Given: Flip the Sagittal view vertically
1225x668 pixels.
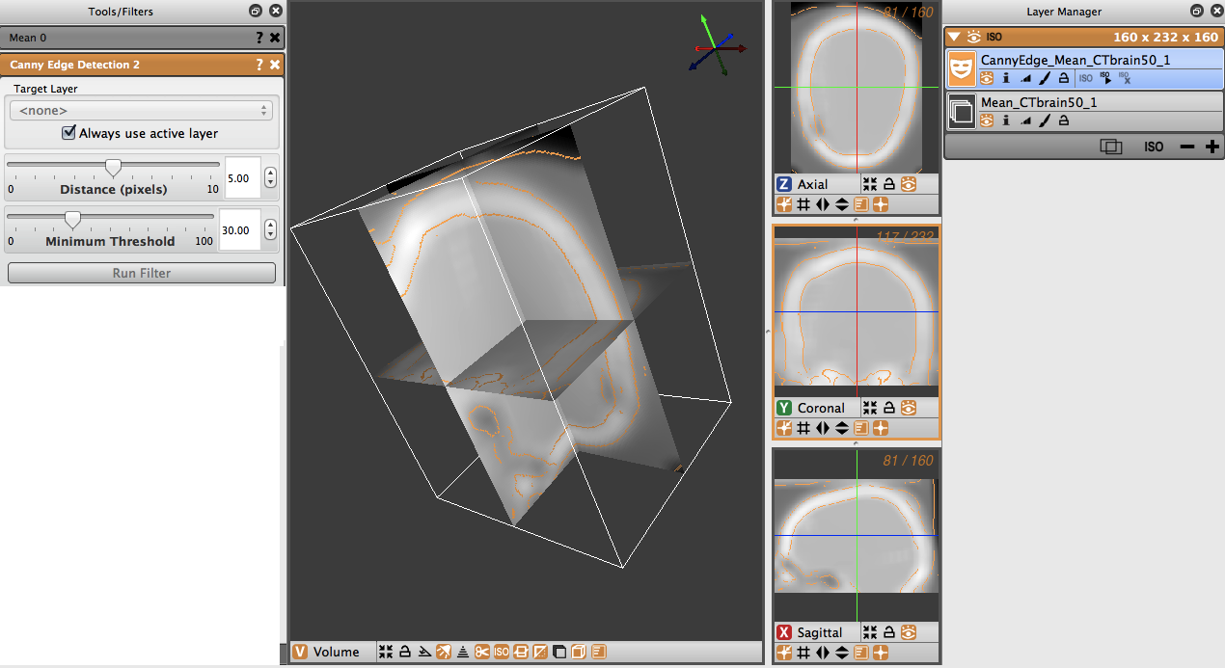Looking at the screenshot, I should 841,654.
